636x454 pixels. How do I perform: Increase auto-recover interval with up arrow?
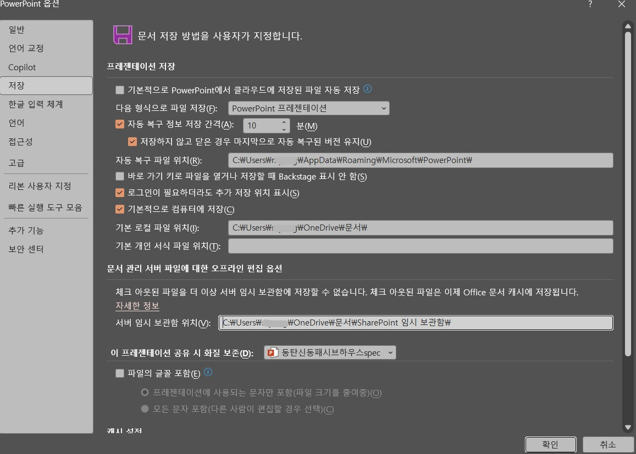click(284, 122)
